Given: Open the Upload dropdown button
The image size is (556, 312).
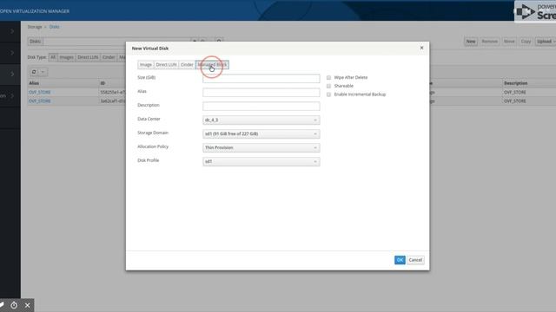Looking at the screenshot, I should click(546, 42).
